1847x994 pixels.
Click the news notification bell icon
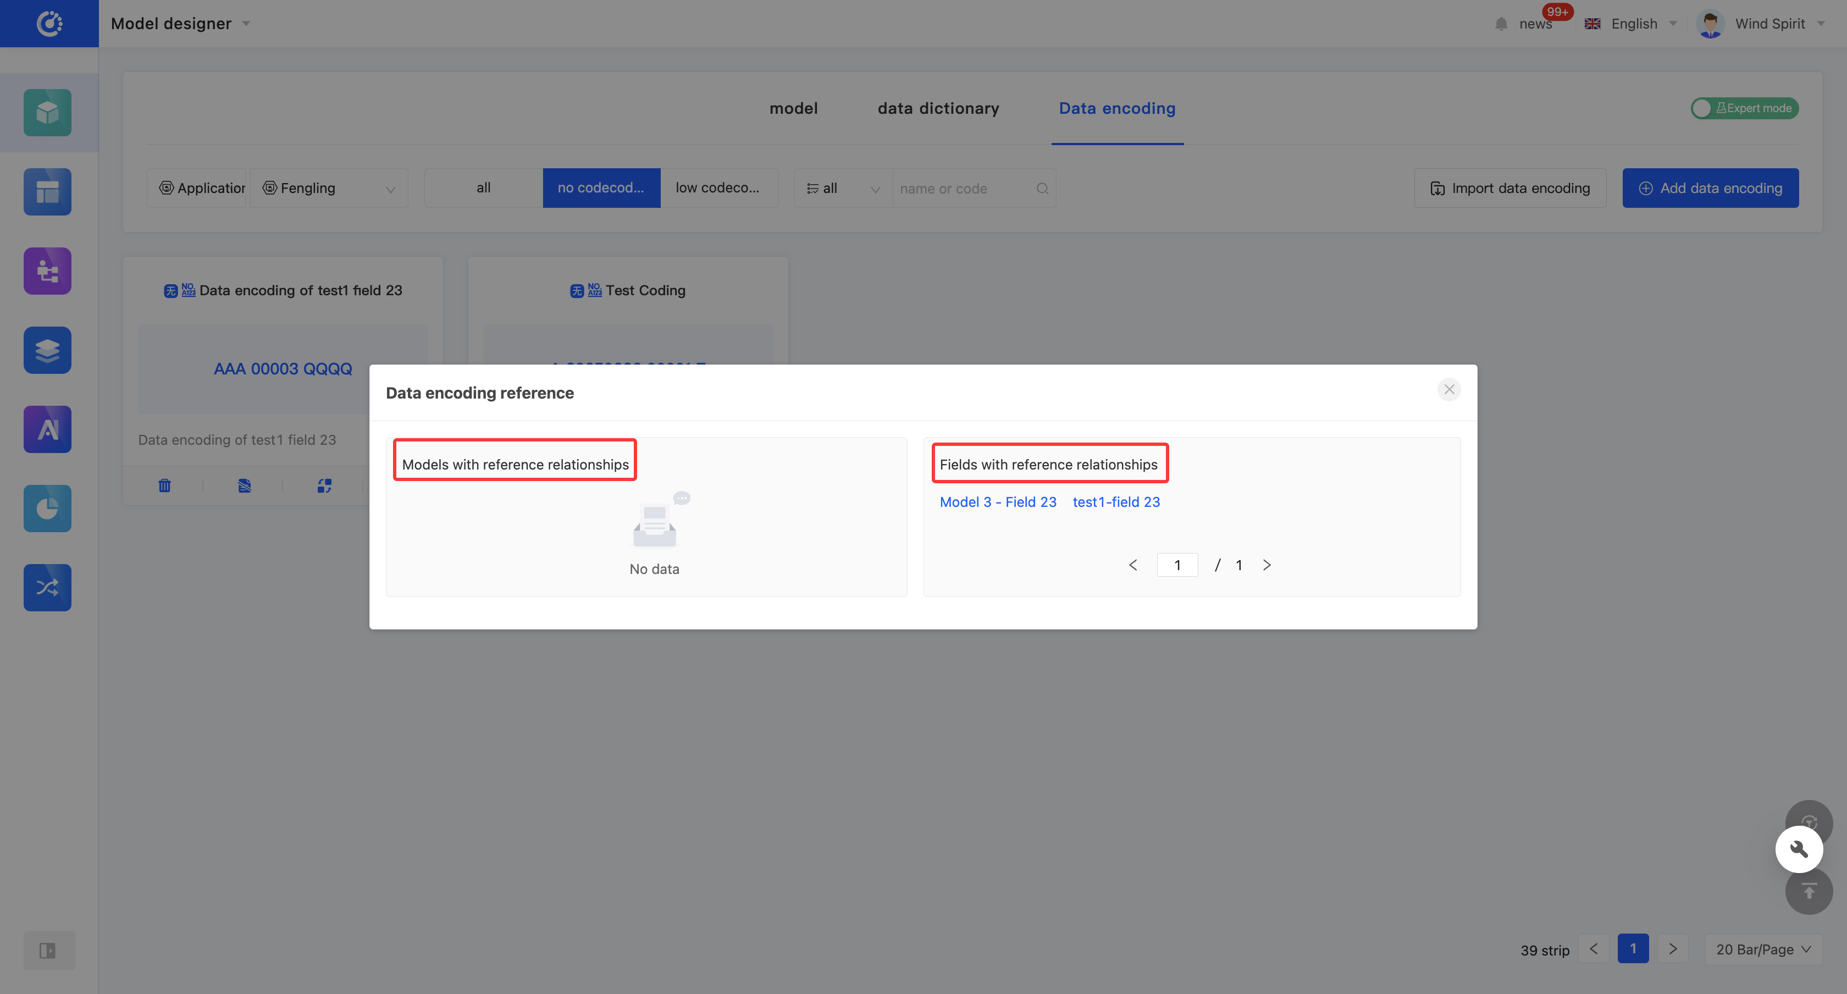(x=1501, y=24)
